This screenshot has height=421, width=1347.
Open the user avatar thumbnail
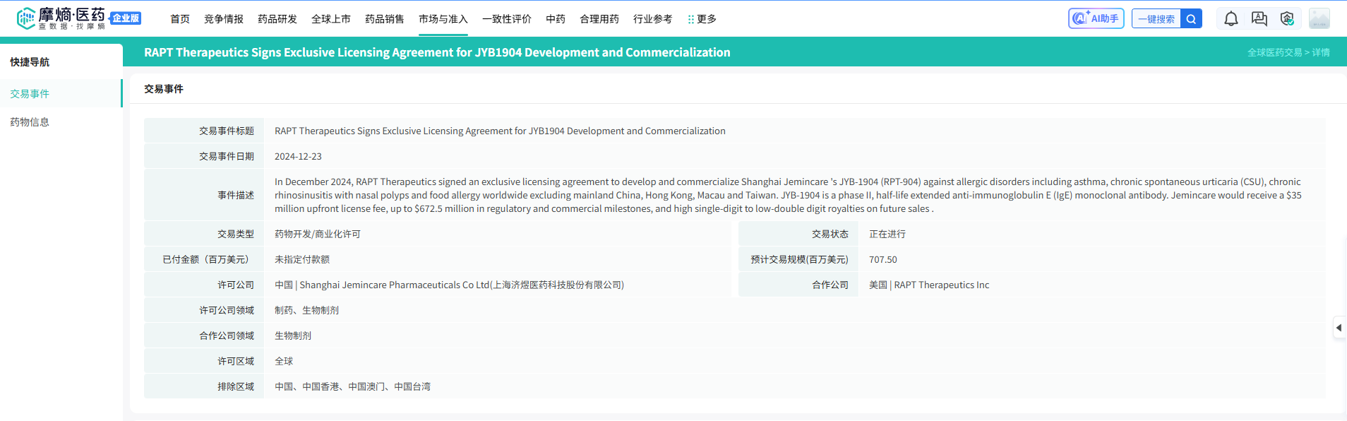click(x=1319, y=18)
